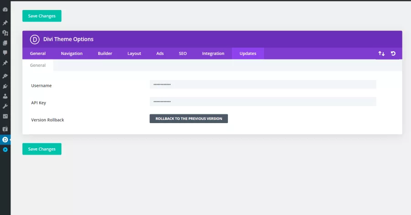The image size is (411, 215).
Task: Click Rollback to the Previous Version button
Action: click(189, 118)
